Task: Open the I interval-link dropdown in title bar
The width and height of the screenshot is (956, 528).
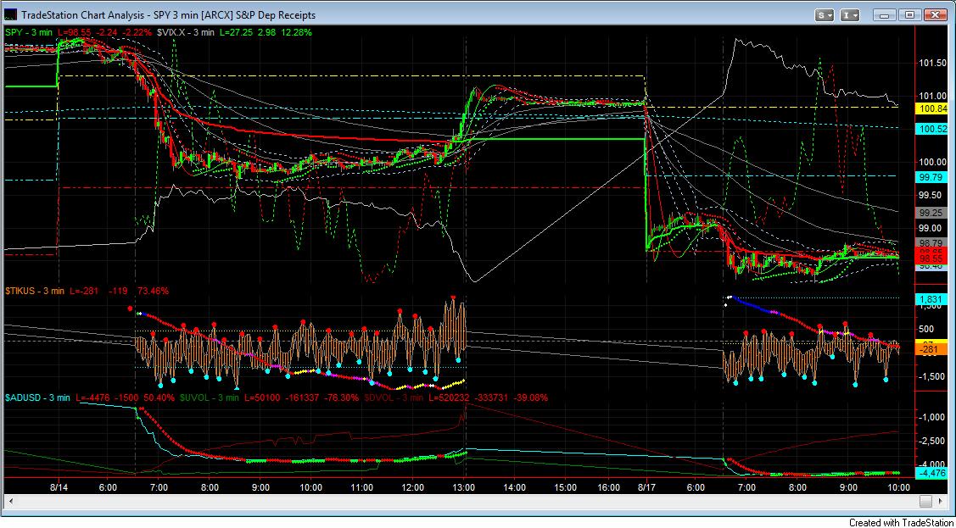Action: tap(849, 15)
